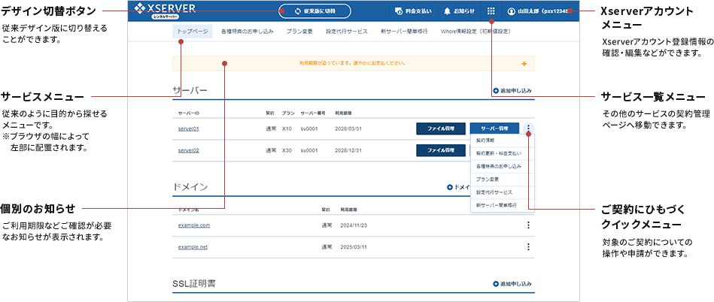Open the server01 link

189,128
